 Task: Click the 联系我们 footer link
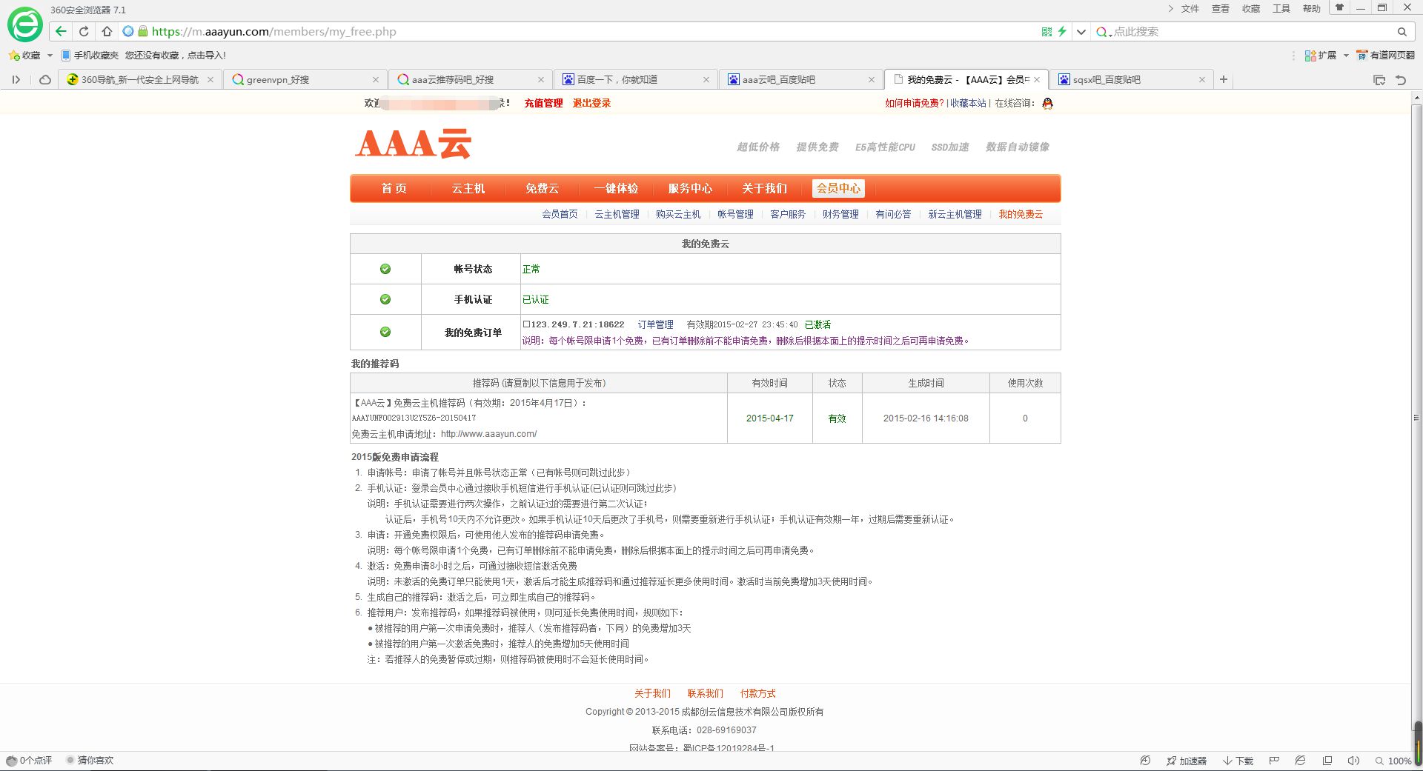(705, 693)
